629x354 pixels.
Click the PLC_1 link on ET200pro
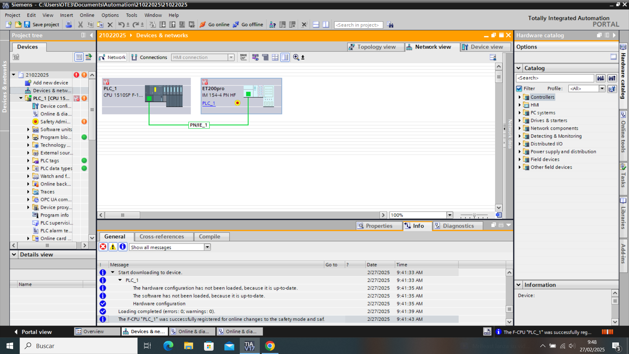coord(208,103)
